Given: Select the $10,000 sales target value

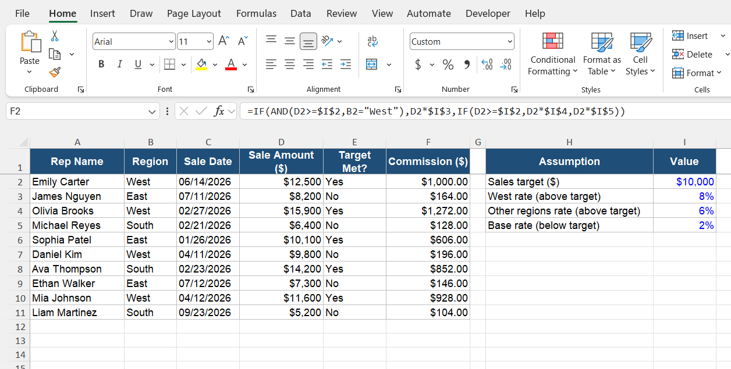Looking at the screenshot, I should click(684, 182).
